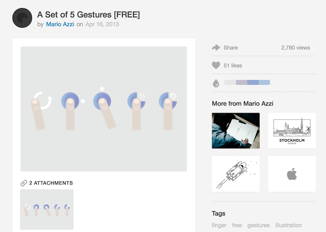Select the 'gestures' tag
The height and width of the screenshot is (232, 326).
258,225
